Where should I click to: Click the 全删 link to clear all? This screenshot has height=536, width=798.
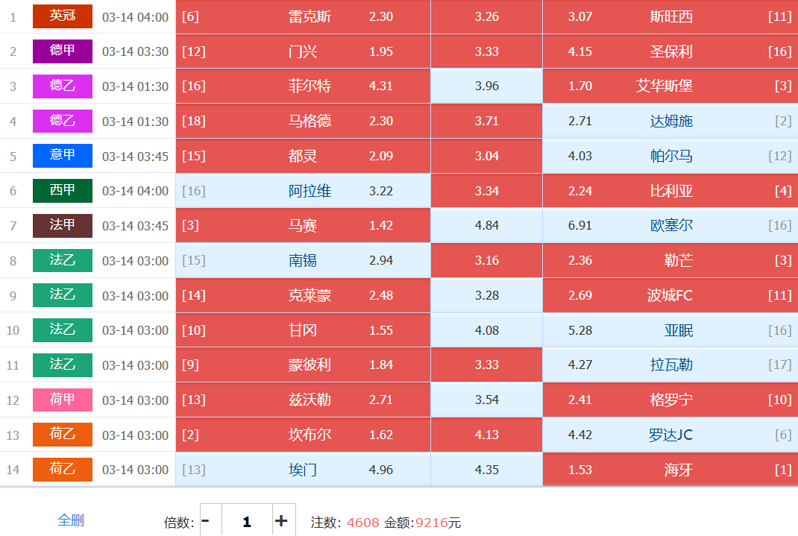(71, 520)
